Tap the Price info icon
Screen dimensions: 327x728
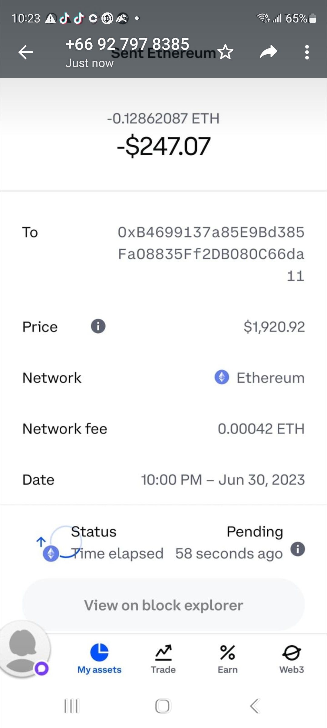click(x=98, y=326)
